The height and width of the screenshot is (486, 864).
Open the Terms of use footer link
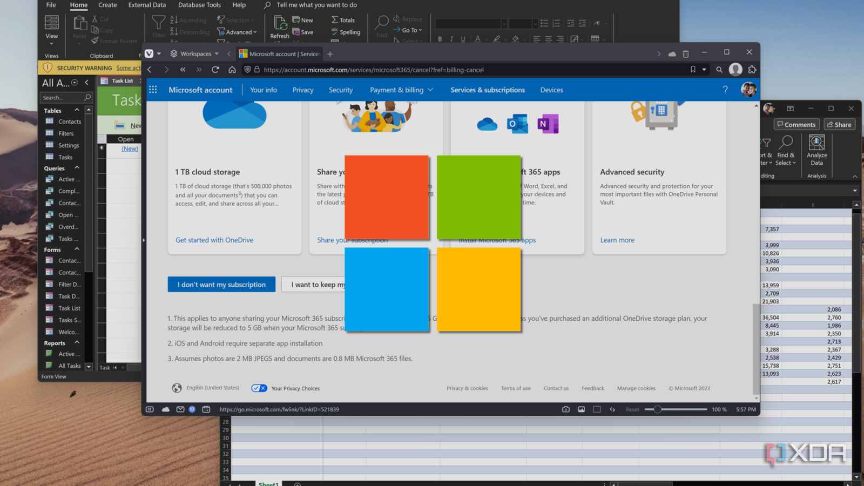tap(516, 388)
